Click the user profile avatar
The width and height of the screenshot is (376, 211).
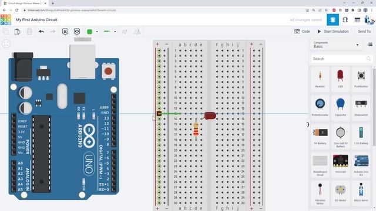coord(370,20)
